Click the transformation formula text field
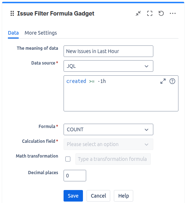 point(113,159)
